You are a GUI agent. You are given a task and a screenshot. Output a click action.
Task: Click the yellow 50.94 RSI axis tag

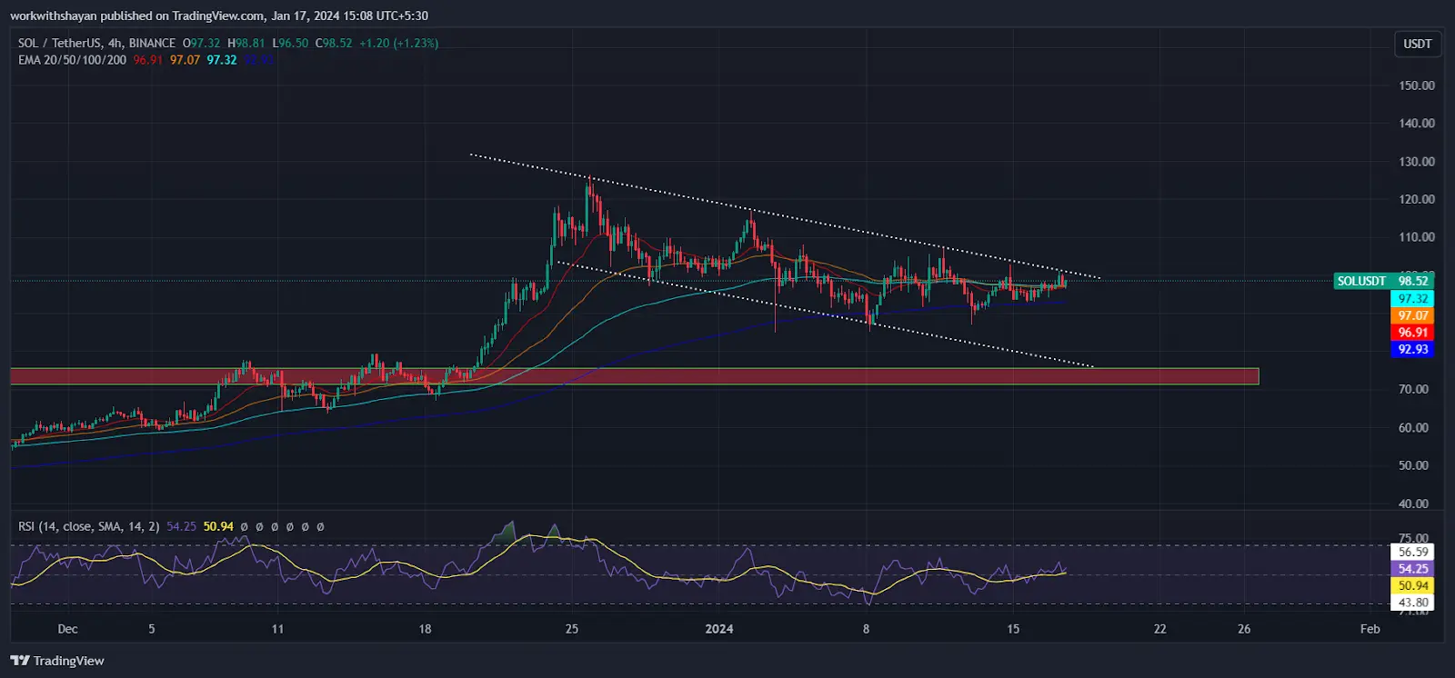1412,585
